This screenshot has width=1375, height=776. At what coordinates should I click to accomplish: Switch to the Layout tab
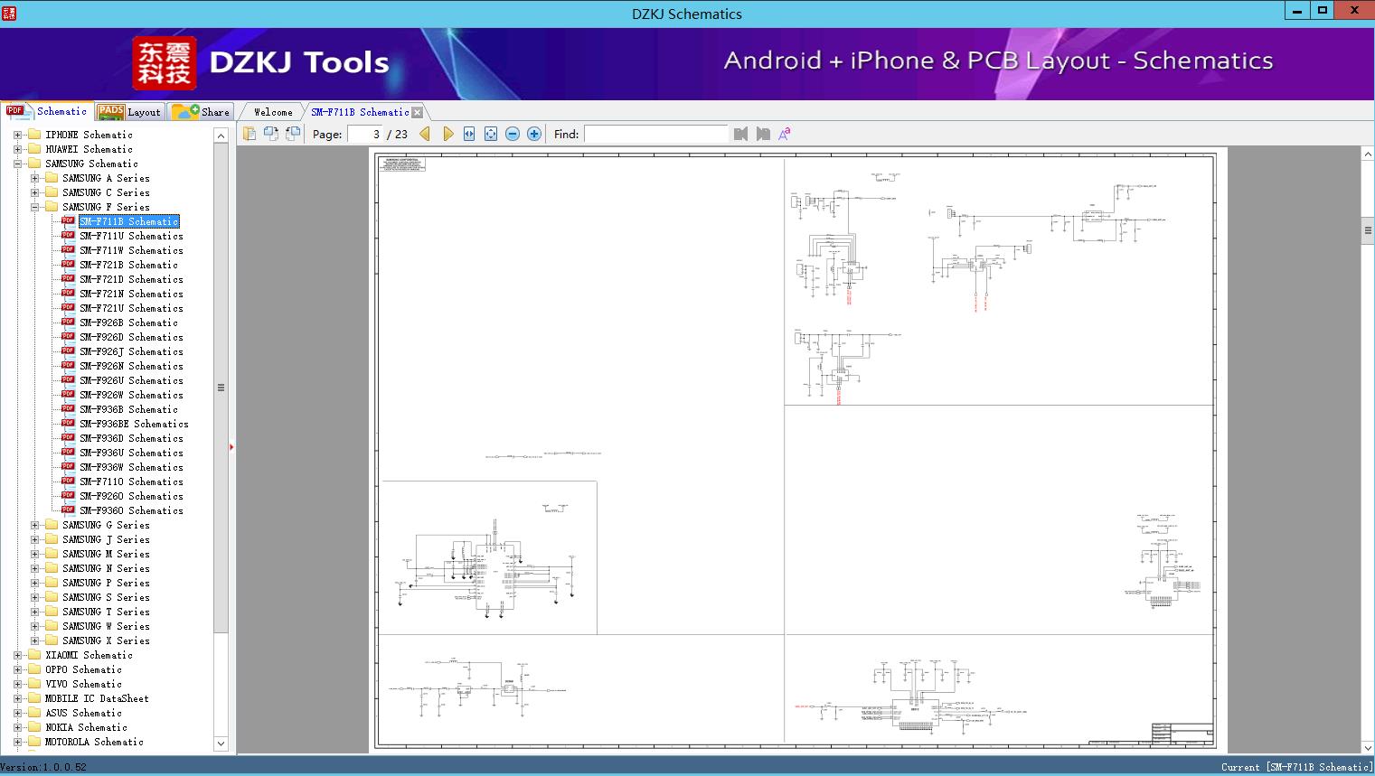coord(129,112)
